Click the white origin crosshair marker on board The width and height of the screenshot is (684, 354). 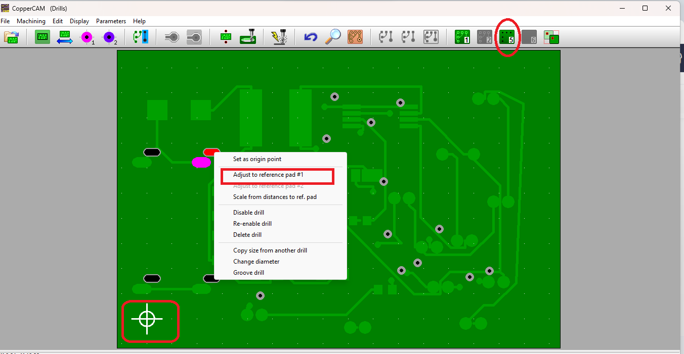pyautogui.click(x=147, y=319)
